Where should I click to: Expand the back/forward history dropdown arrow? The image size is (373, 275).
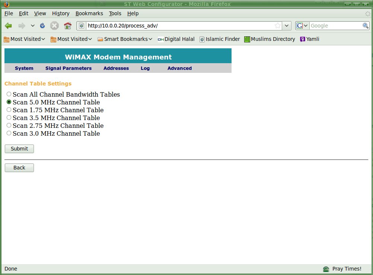[x=33, y=26]
